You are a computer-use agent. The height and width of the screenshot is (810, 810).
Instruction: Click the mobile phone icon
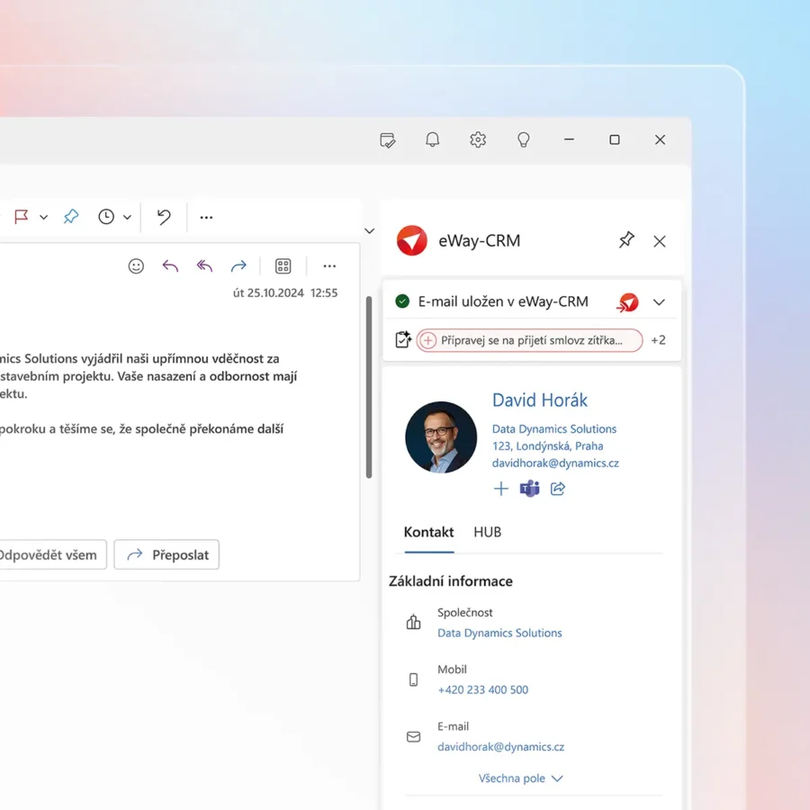(x=413, y=679)
